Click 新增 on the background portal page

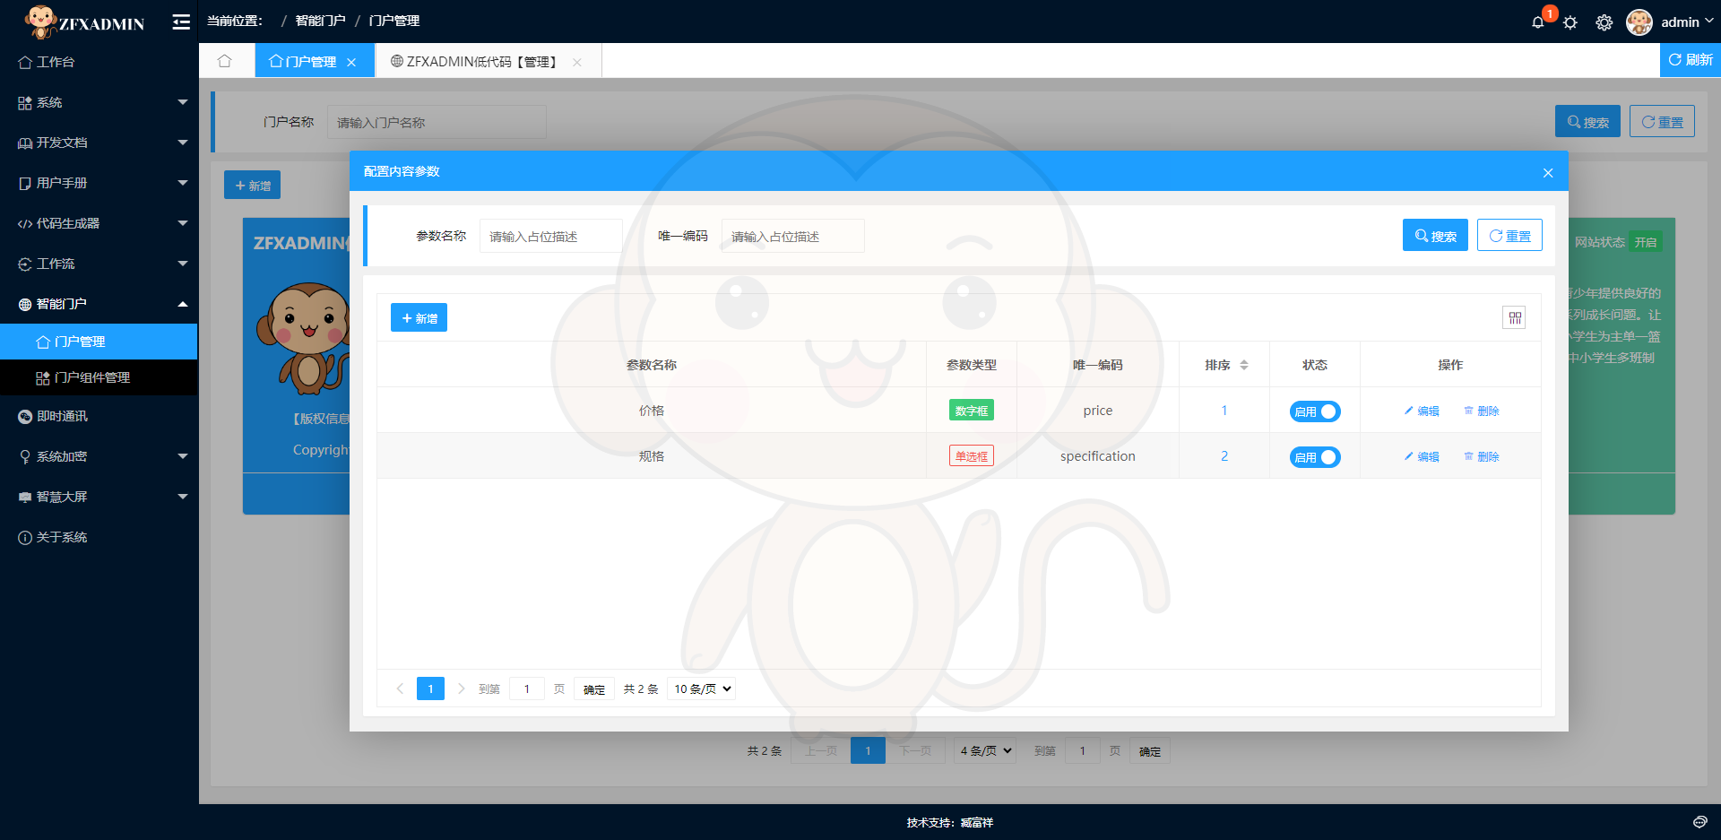[x=252, y=185]
